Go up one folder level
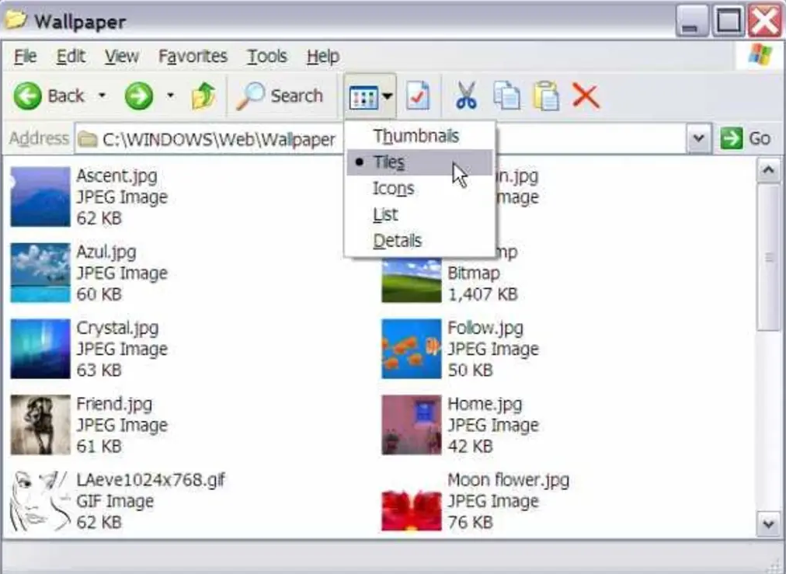 pos(203,96)
